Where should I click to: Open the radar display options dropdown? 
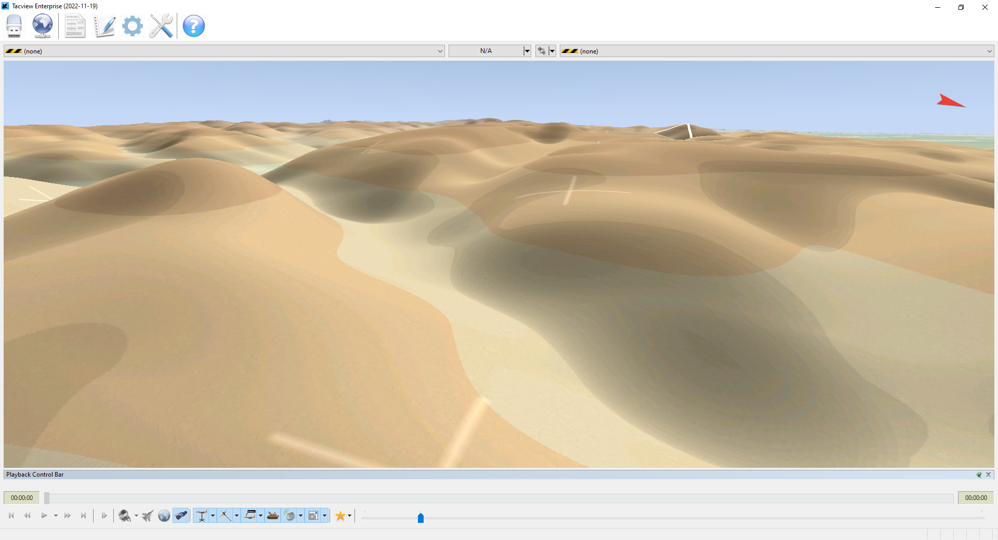coord(300,516)
